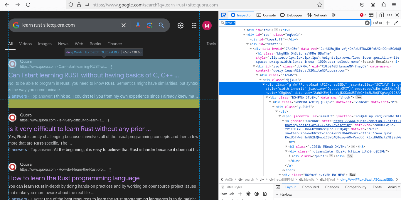Collapse the div id="rso" node
401x200 pixels.
pos(254,66)
